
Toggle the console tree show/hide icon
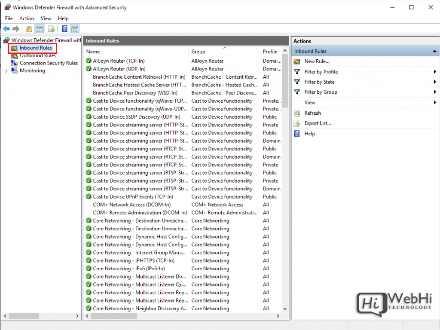pos(39,28)
